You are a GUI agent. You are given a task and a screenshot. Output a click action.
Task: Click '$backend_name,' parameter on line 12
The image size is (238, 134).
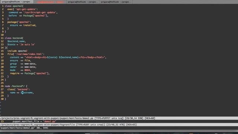pyautogui.click(x=16, y=41)
